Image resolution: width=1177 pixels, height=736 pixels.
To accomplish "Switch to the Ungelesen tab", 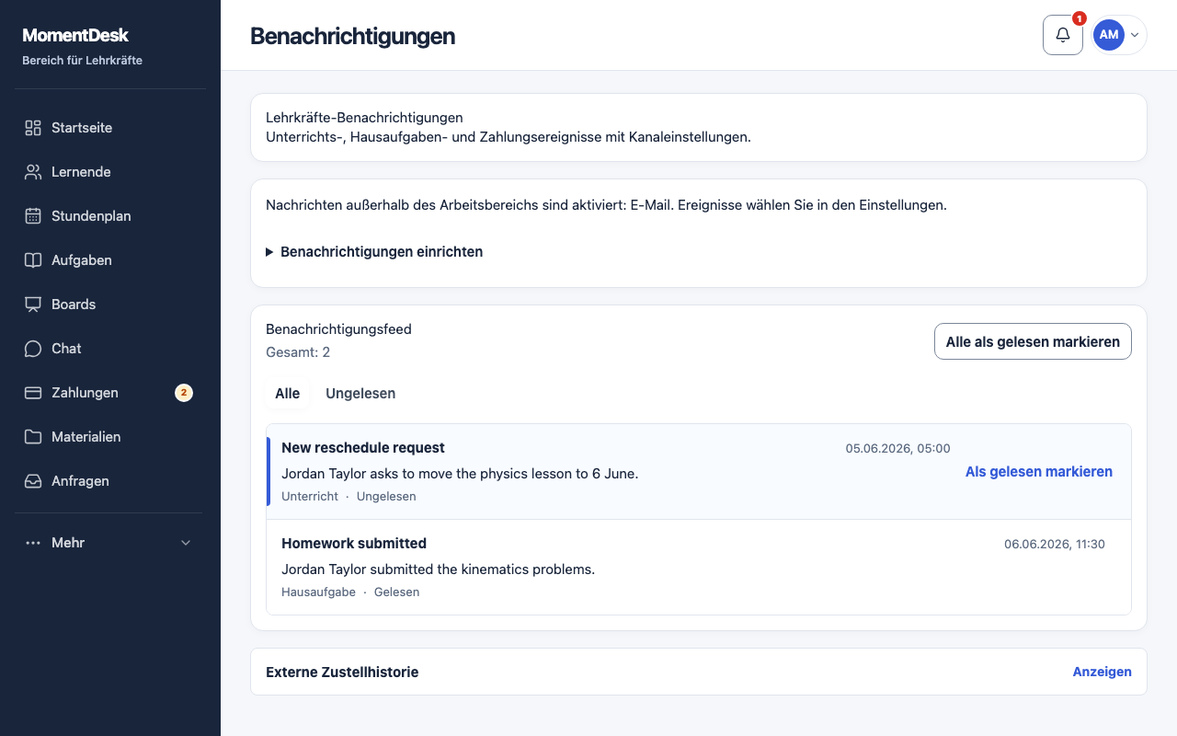I will pos(360,394).
